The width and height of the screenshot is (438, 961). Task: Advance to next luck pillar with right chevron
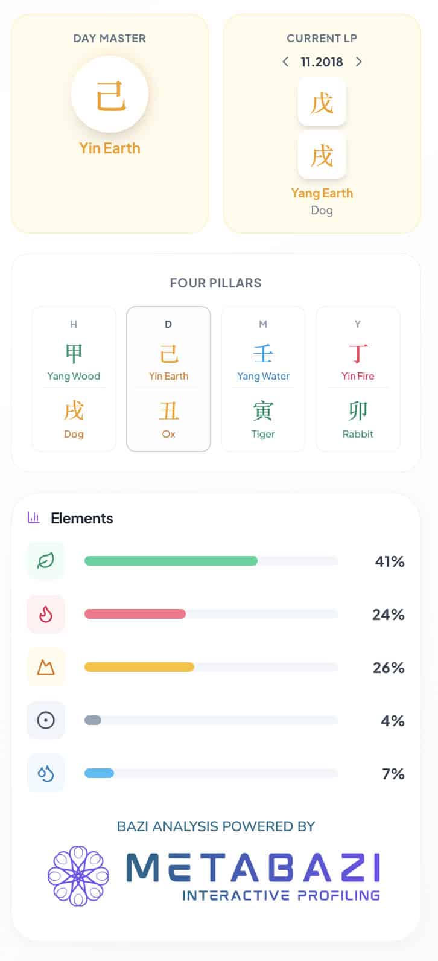pyautogui.click(x=359, y=62)
